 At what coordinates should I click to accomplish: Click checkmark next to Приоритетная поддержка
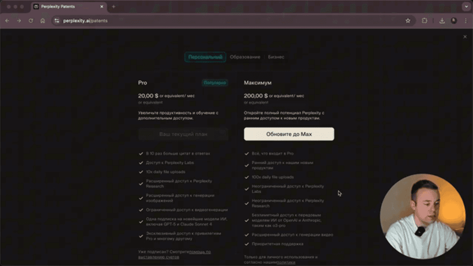[x=246, y=244]
